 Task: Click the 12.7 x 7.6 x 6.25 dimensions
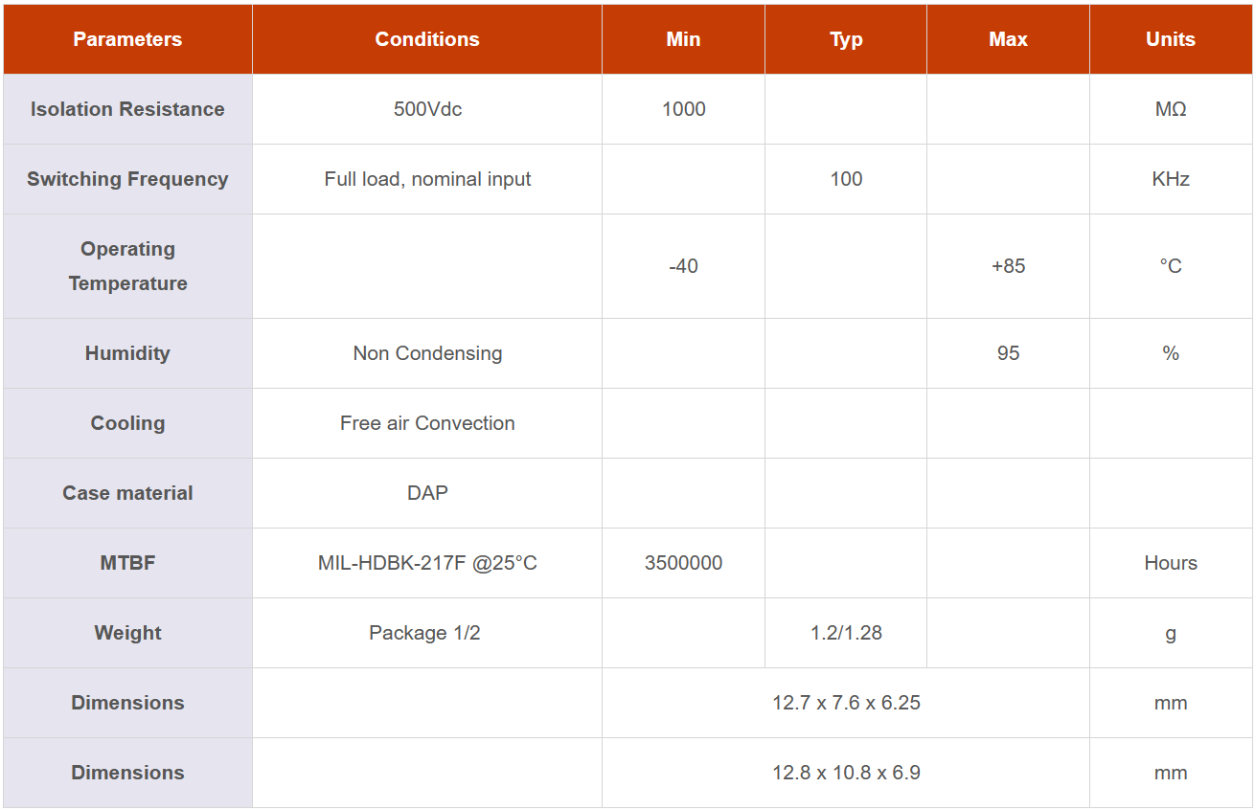[846, 703]
